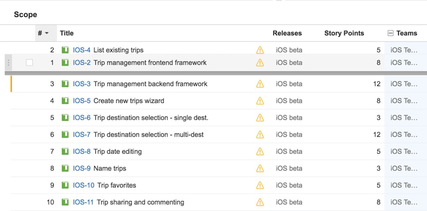Click the warning icon for Trip date editing
Screen dimensions: 427x211
pyautogui.click(x=260, y=152)
